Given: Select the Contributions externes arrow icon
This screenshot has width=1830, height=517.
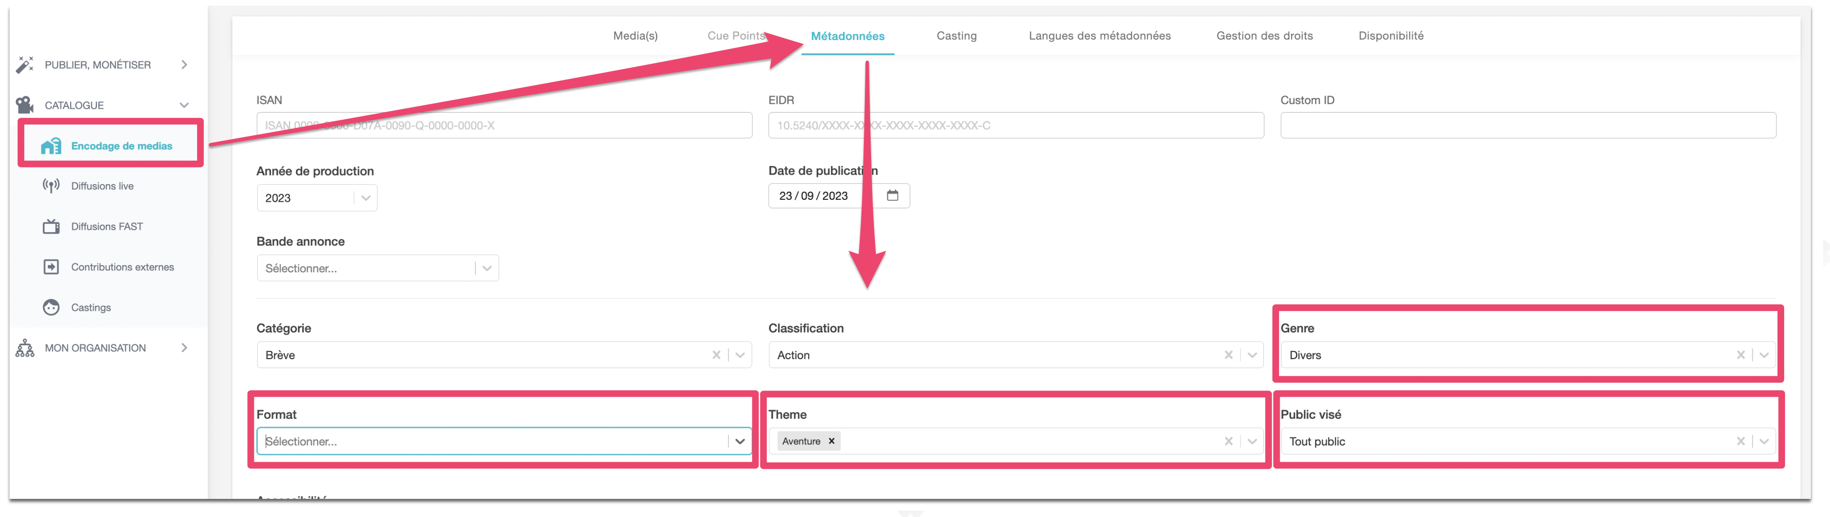Looking at the screenshot, I should coord(51,267).
